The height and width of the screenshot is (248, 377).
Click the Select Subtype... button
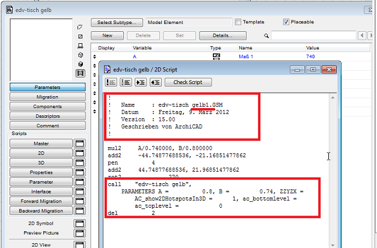point(117,23)
